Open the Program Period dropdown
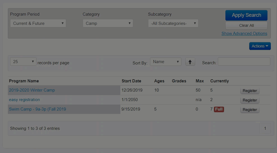The image size is (277, 153). [38, 23]
